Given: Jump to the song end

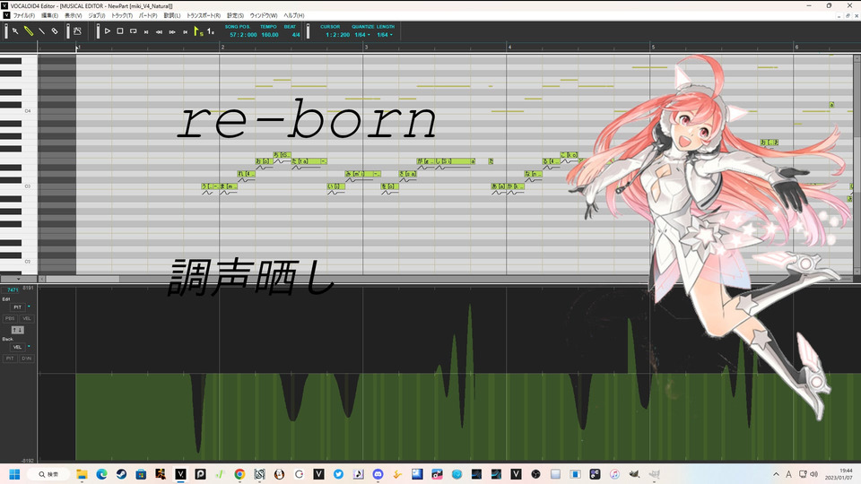Looking at the screenshot, I should 186,32.
